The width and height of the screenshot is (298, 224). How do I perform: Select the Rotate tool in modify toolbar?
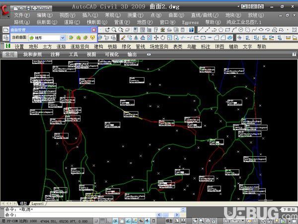coord(163,37)
